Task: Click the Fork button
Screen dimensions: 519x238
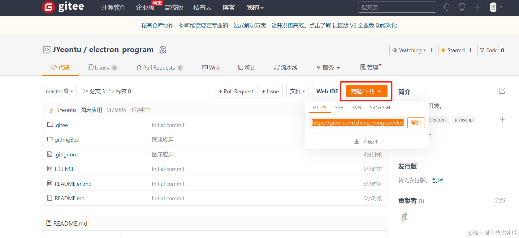Action: tap(488, 50)
